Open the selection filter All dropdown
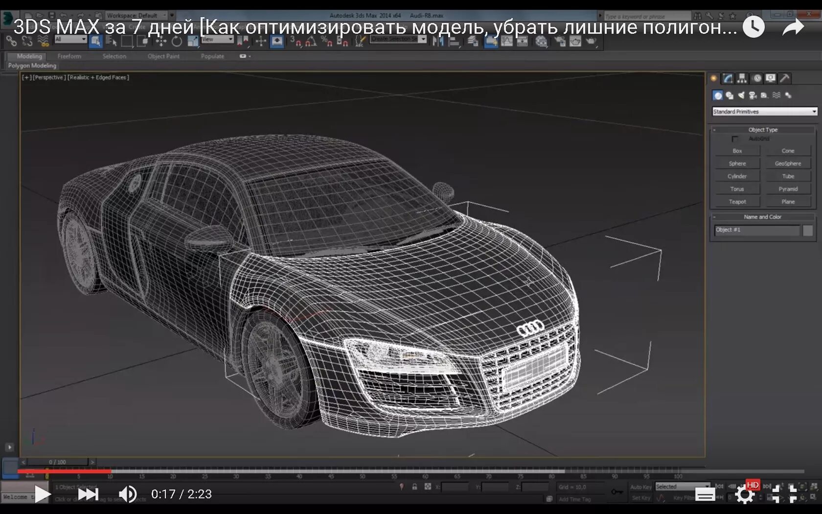Image resolution: width=822 pixels, height=514 pixels. [70, 39]
